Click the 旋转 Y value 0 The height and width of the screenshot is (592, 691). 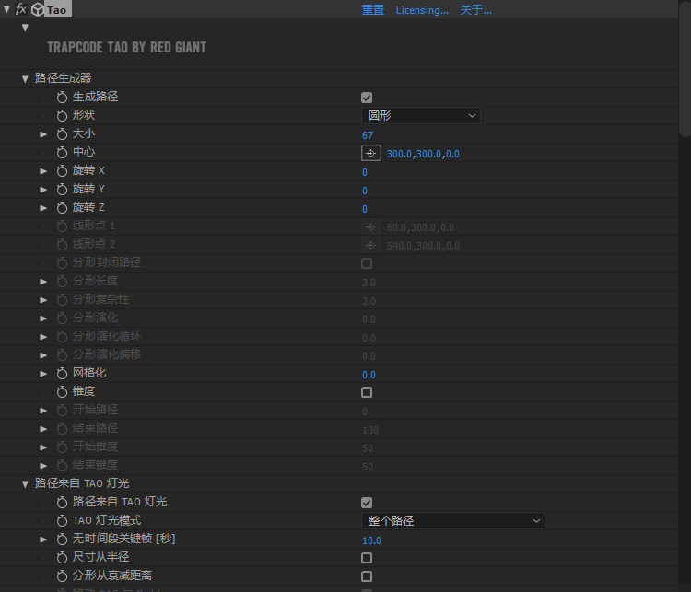(x=365, y=191)
